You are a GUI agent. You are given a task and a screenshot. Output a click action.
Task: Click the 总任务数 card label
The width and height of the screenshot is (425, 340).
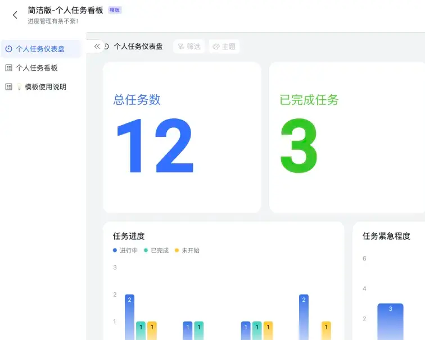pos(137,100)
